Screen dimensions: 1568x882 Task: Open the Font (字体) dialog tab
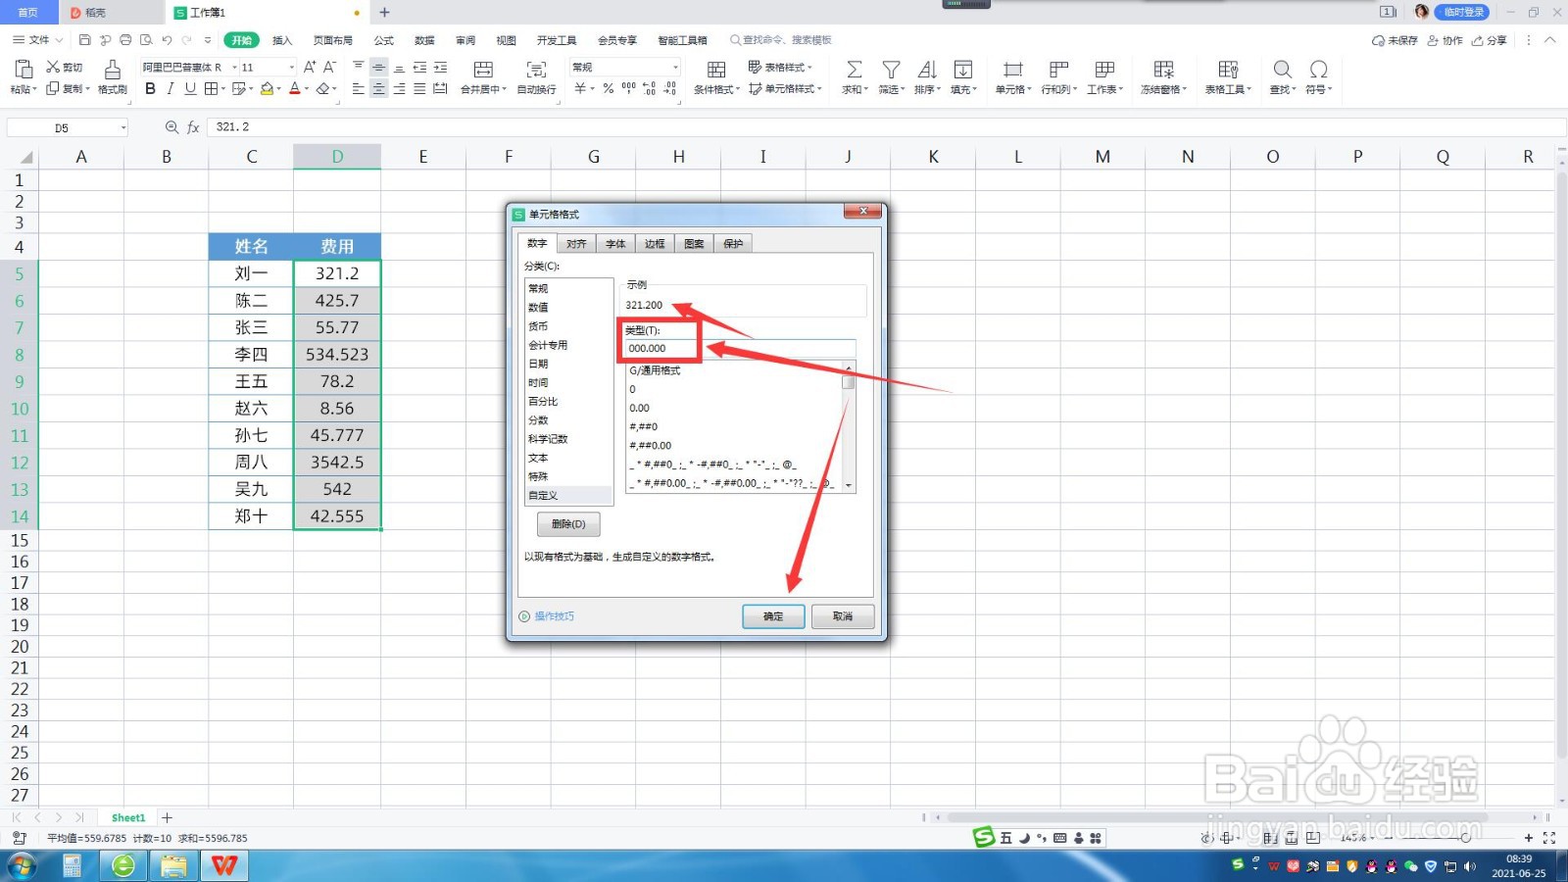coord(615,244)
